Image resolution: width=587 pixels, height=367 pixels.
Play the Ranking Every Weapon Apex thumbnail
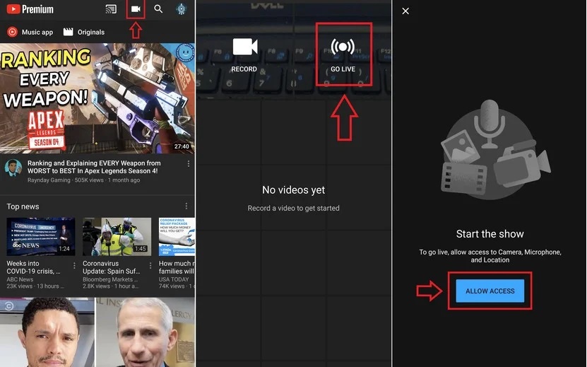pos(97,98)
